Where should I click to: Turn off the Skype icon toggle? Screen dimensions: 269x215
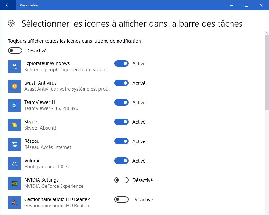tap(121, 122)
